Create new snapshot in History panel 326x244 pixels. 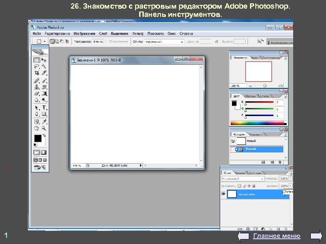272,162
